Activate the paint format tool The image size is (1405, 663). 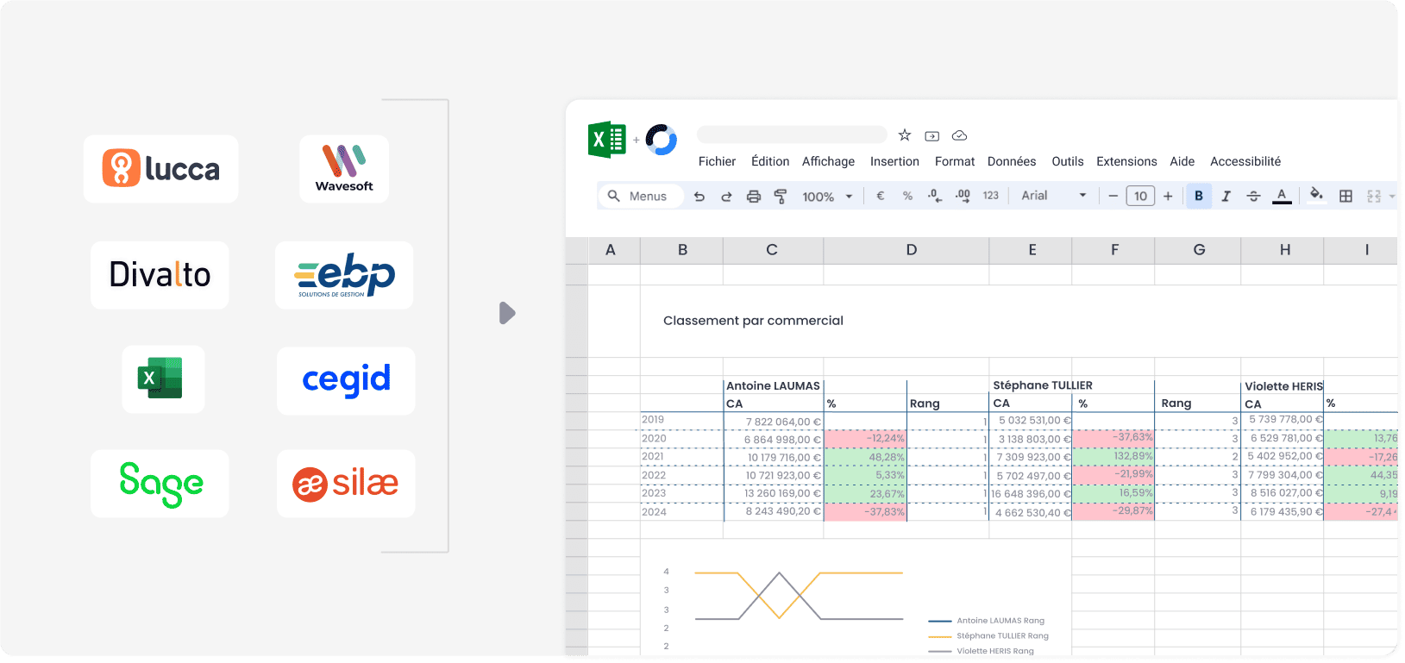(781, 197)
